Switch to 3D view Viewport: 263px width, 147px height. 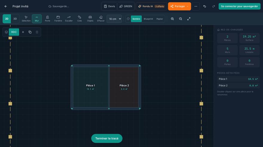pyautogui.click(x=15, y=19)
